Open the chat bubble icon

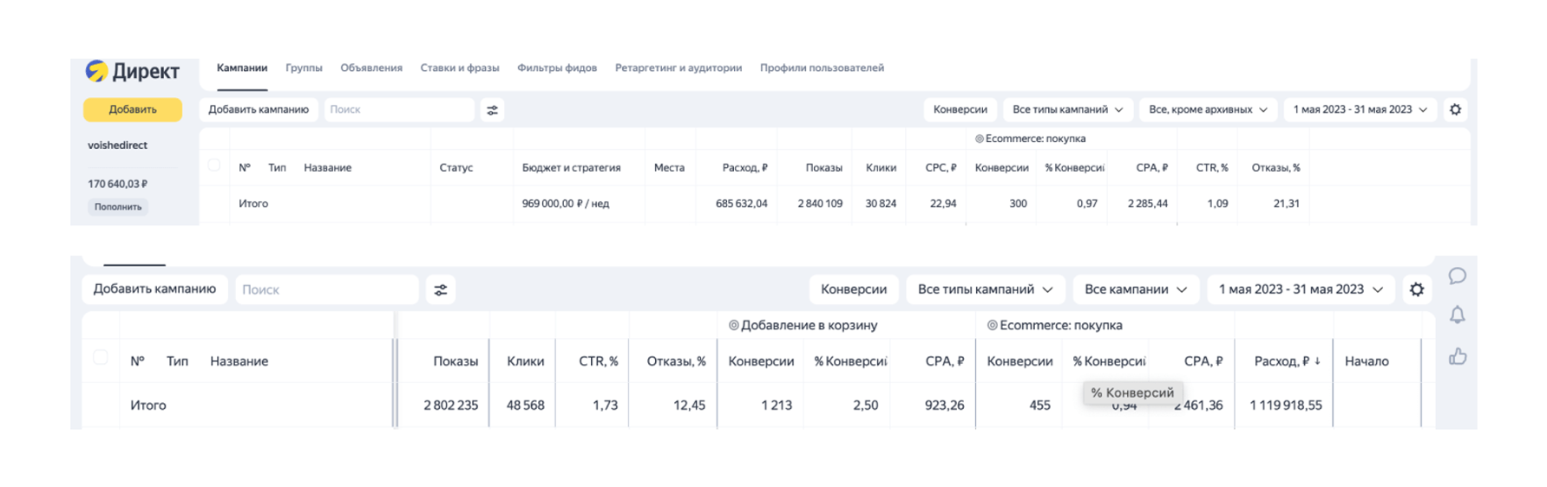[x=1457, y=276]
